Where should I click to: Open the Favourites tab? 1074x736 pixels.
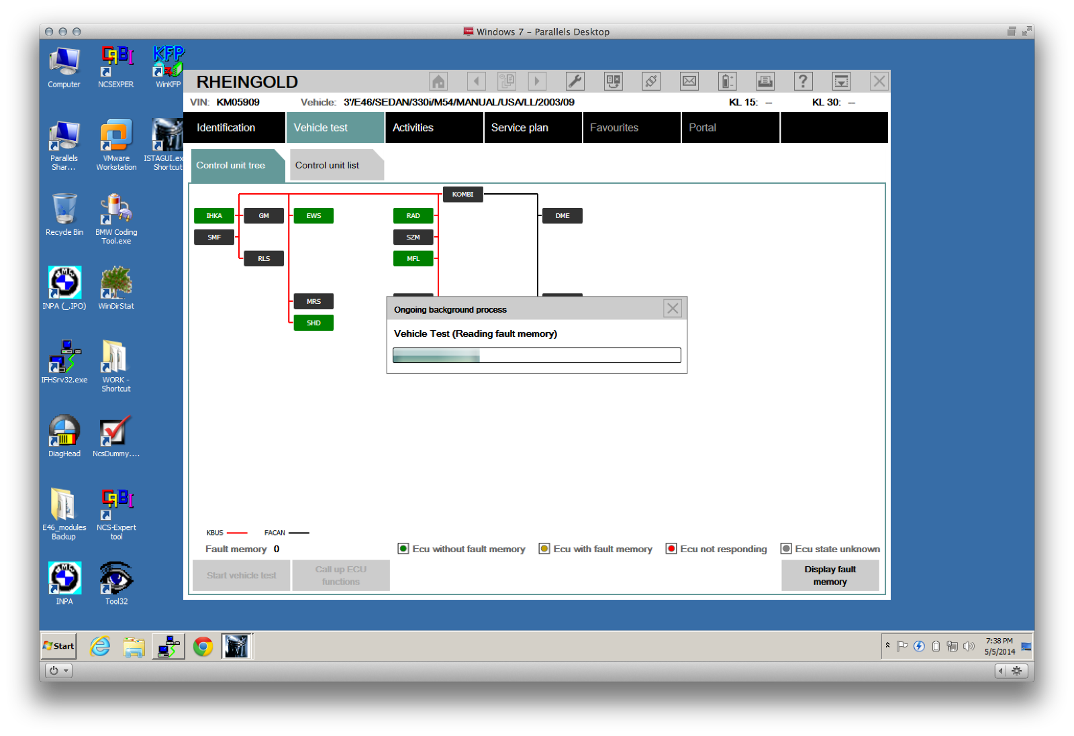[x=631, y=127]
